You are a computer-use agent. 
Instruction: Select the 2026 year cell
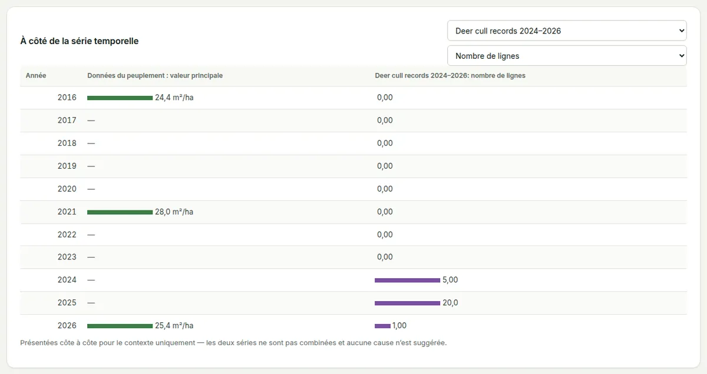coord(67,326)
